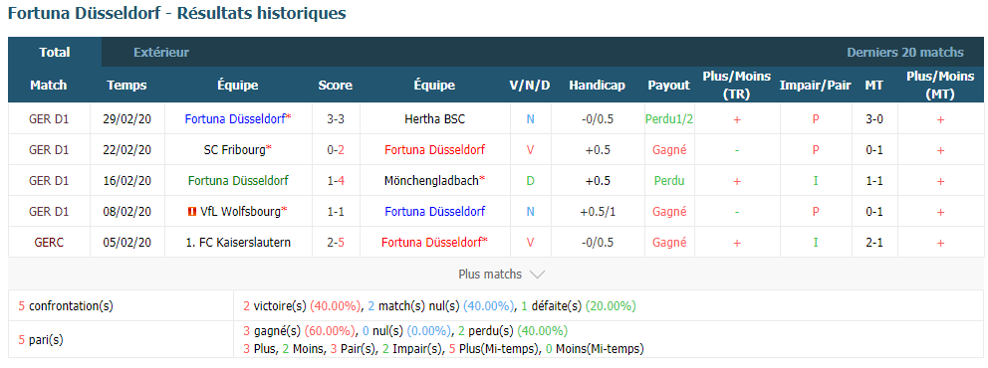Open the Hertha BSC team link
The image size is (988, 368).
434,119
